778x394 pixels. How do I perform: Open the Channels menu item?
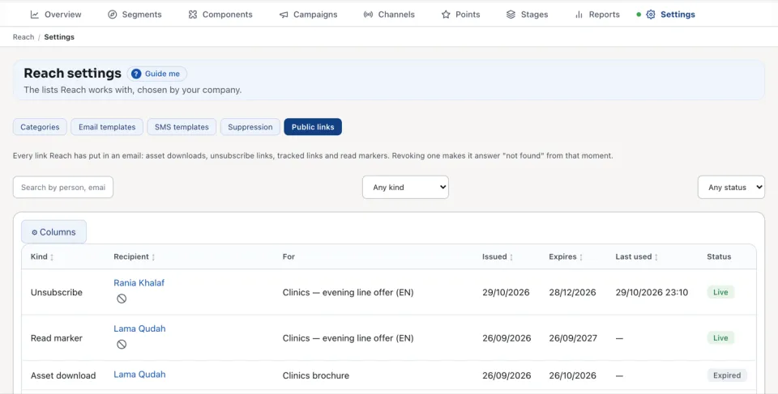(389, 15)
